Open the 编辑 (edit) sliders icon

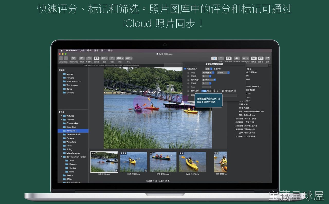[x=268, y=58]
